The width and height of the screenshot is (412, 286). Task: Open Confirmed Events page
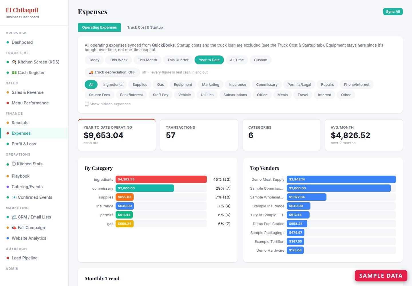point(34,197)
